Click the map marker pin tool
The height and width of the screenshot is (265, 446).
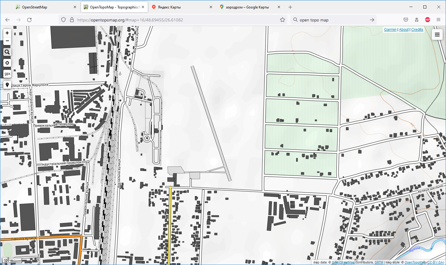pyautogui.click(x=7, y=85)
